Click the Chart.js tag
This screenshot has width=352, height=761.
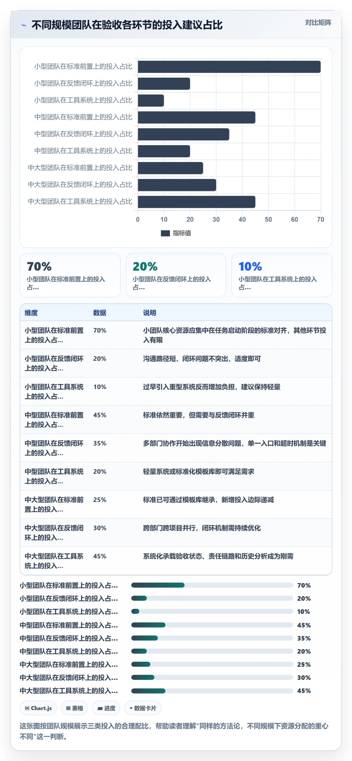39,708
